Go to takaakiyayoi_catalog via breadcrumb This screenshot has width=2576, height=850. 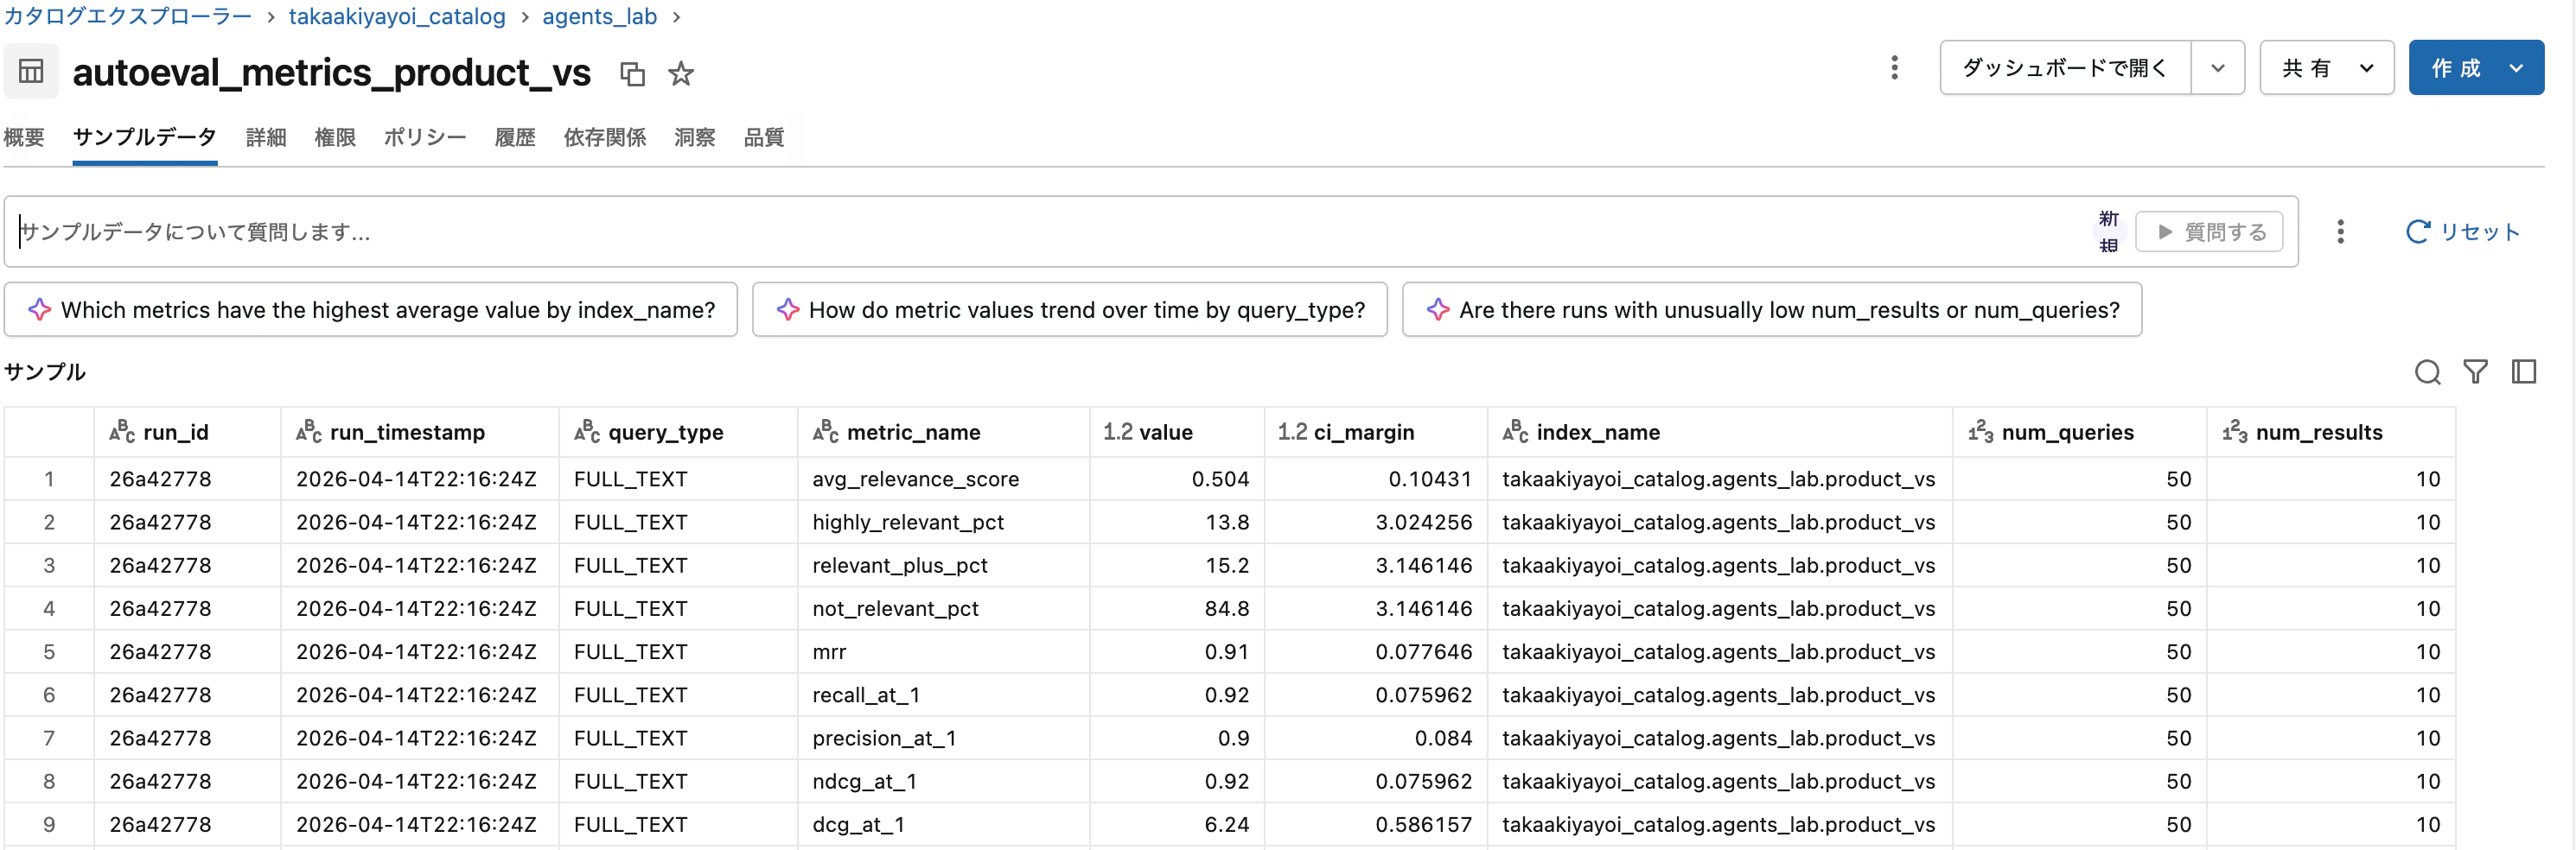click(x=396, y=16)
